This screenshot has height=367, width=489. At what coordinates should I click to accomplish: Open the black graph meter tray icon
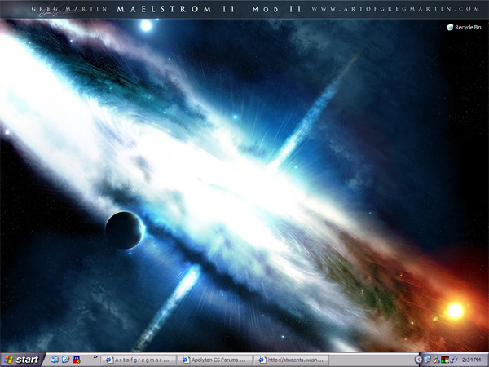(444, 359)
